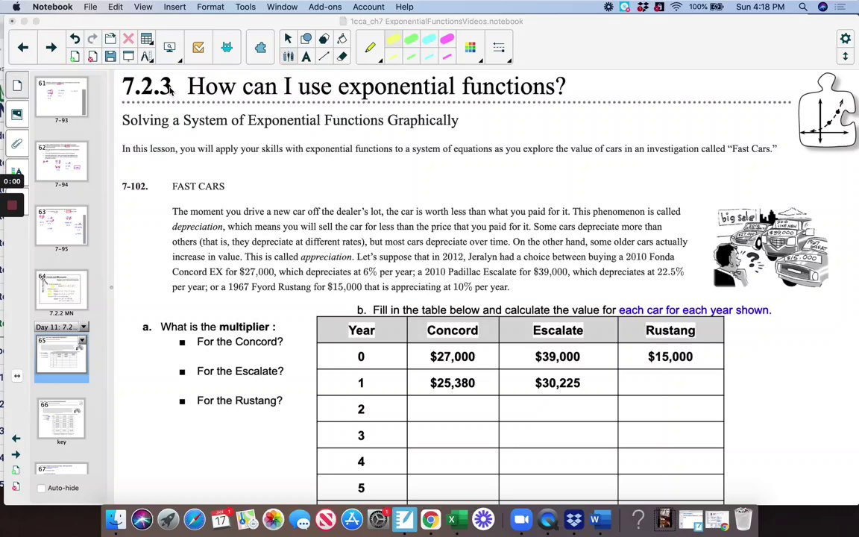
Task: Choose the Shapes tool
Action: click(306, 38)
